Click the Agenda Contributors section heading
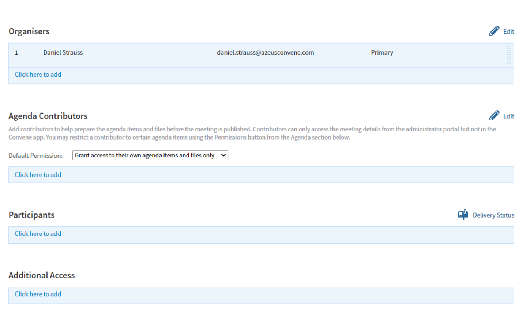The width and height of the screenshot is (515, 312). click(48, 116)
